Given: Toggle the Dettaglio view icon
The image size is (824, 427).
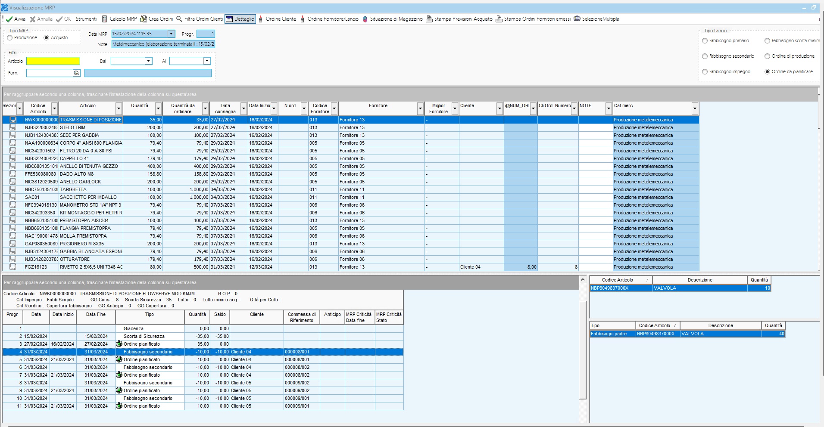Looking at the screenshot, I should tap(229, 19).
